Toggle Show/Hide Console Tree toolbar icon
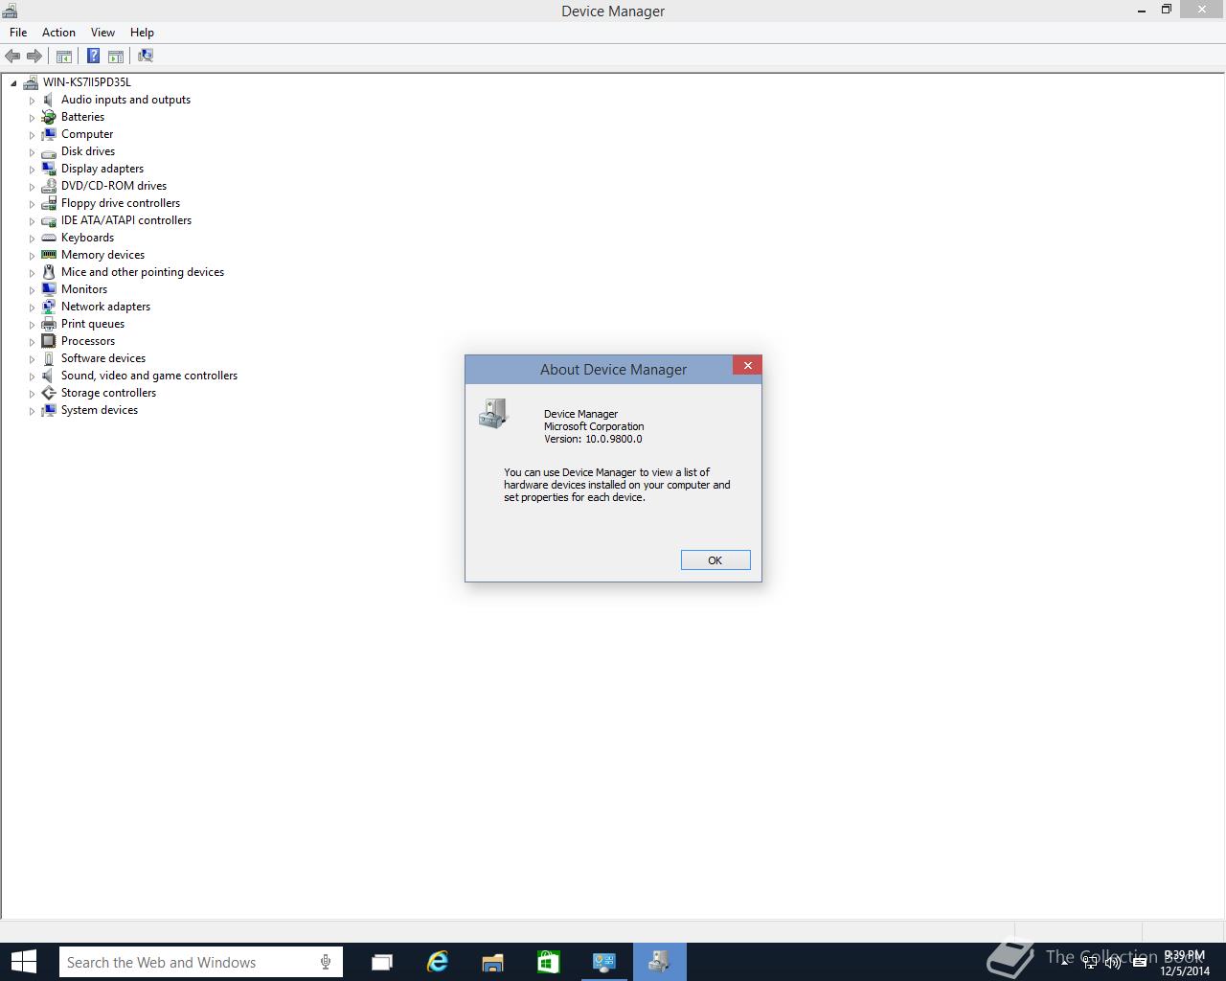This screenshot has width=1226, height=981. tap(64, 57)
